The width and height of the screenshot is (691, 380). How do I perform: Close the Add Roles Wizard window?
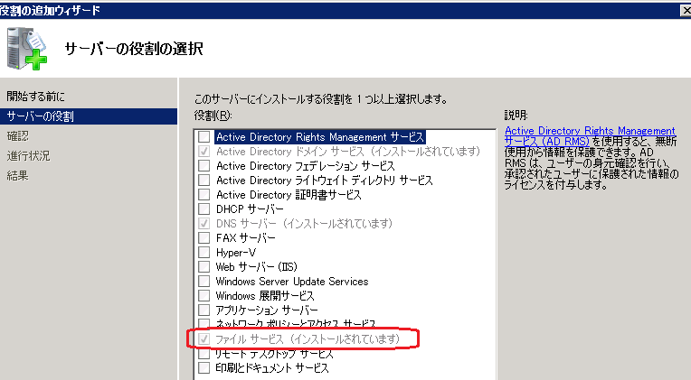pos(682,10)
